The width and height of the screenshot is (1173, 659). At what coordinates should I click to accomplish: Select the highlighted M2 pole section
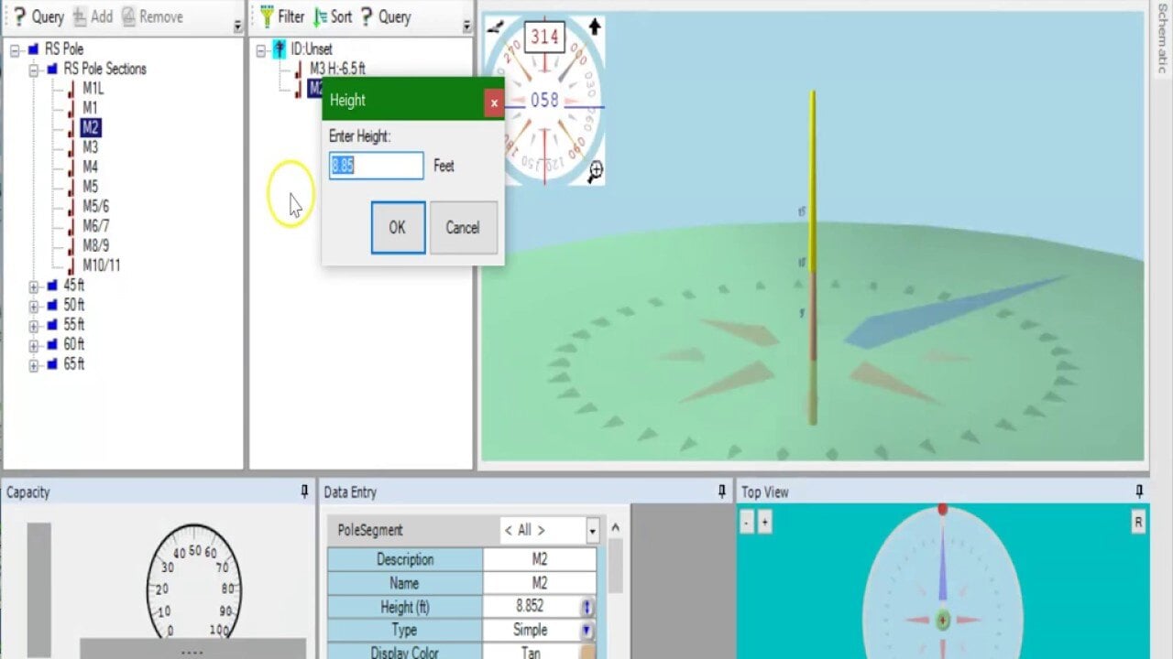click(90, 127)
